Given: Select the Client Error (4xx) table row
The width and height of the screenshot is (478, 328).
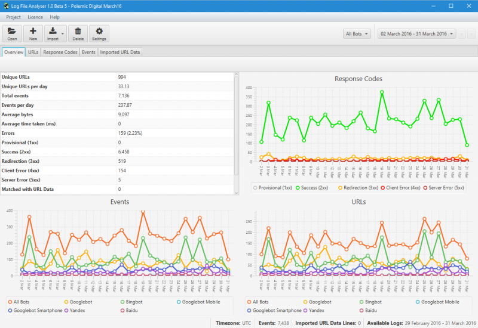Looking at the screenshot, I should tap(117, 171).
